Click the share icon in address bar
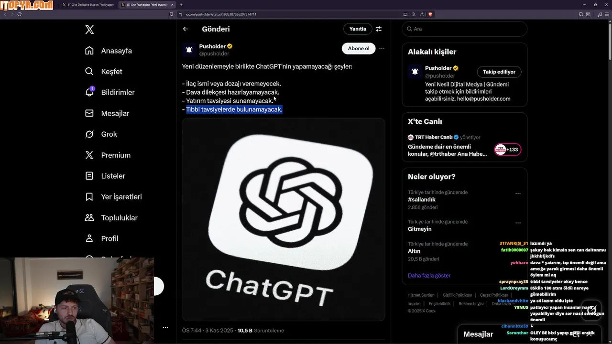The width and height of the screenshot is (612, 344). 421,14
